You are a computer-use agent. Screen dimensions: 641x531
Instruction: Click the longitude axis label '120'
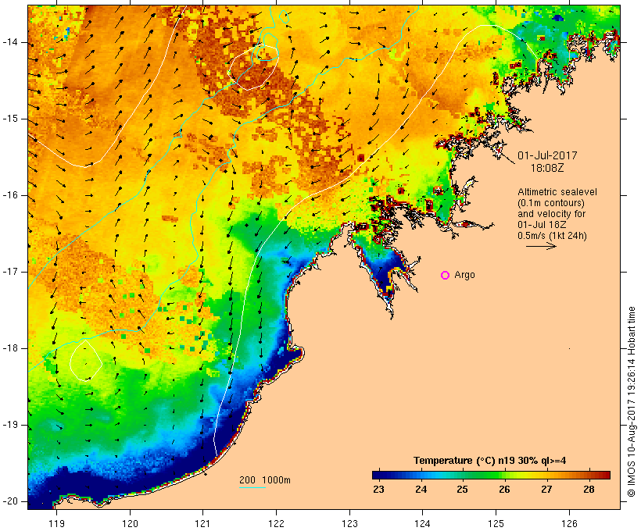coord(130,523)
